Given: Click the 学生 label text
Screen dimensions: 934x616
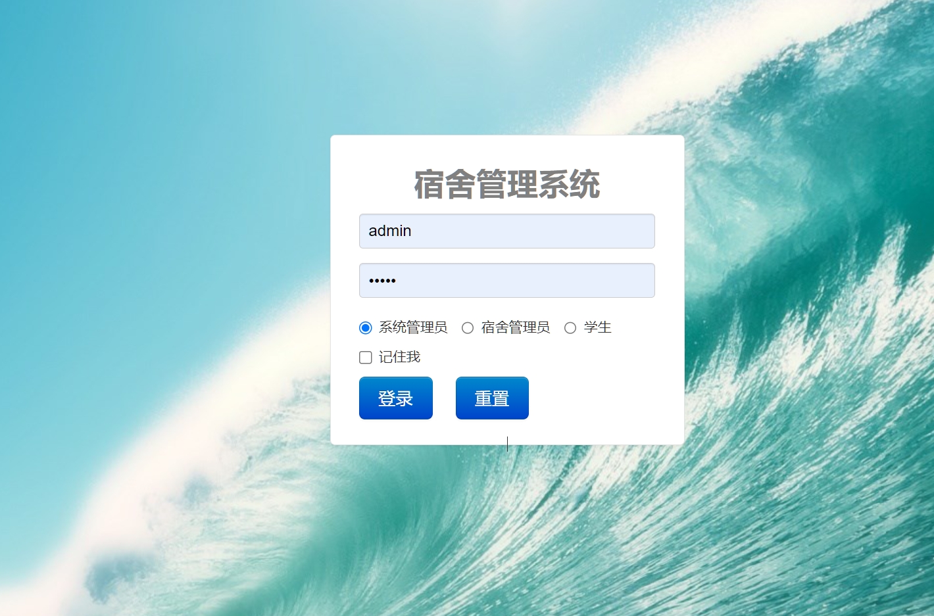Looking at the screenshot, I should [x=598, y=327].
